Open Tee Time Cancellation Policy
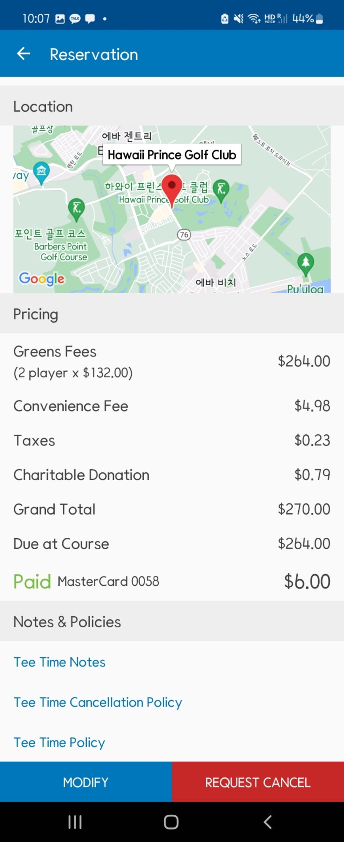 pos(98,702)
